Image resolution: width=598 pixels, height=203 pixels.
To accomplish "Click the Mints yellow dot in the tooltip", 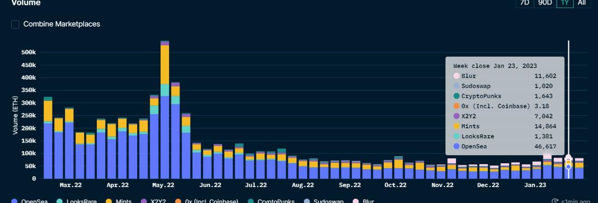I will click(456, 127).
